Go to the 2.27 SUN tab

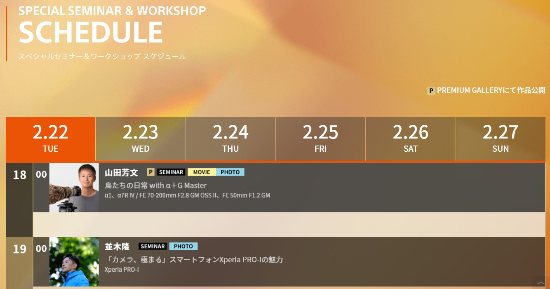pyautogui.click(x=501, y=139)
